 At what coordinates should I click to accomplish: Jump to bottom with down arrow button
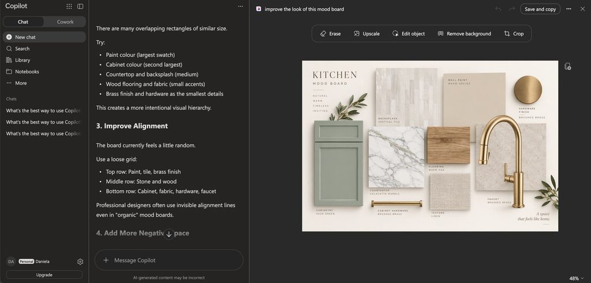(x=169, y=234)
